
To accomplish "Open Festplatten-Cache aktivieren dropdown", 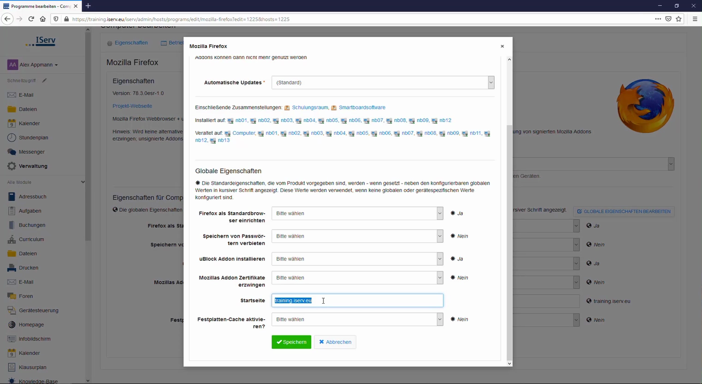I will (357, 319).
